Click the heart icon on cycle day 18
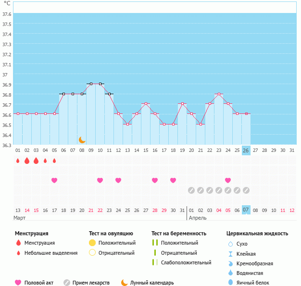301x286 pixels. (x=173, y=180)
